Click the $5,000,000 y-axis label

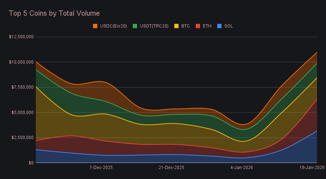23,113
